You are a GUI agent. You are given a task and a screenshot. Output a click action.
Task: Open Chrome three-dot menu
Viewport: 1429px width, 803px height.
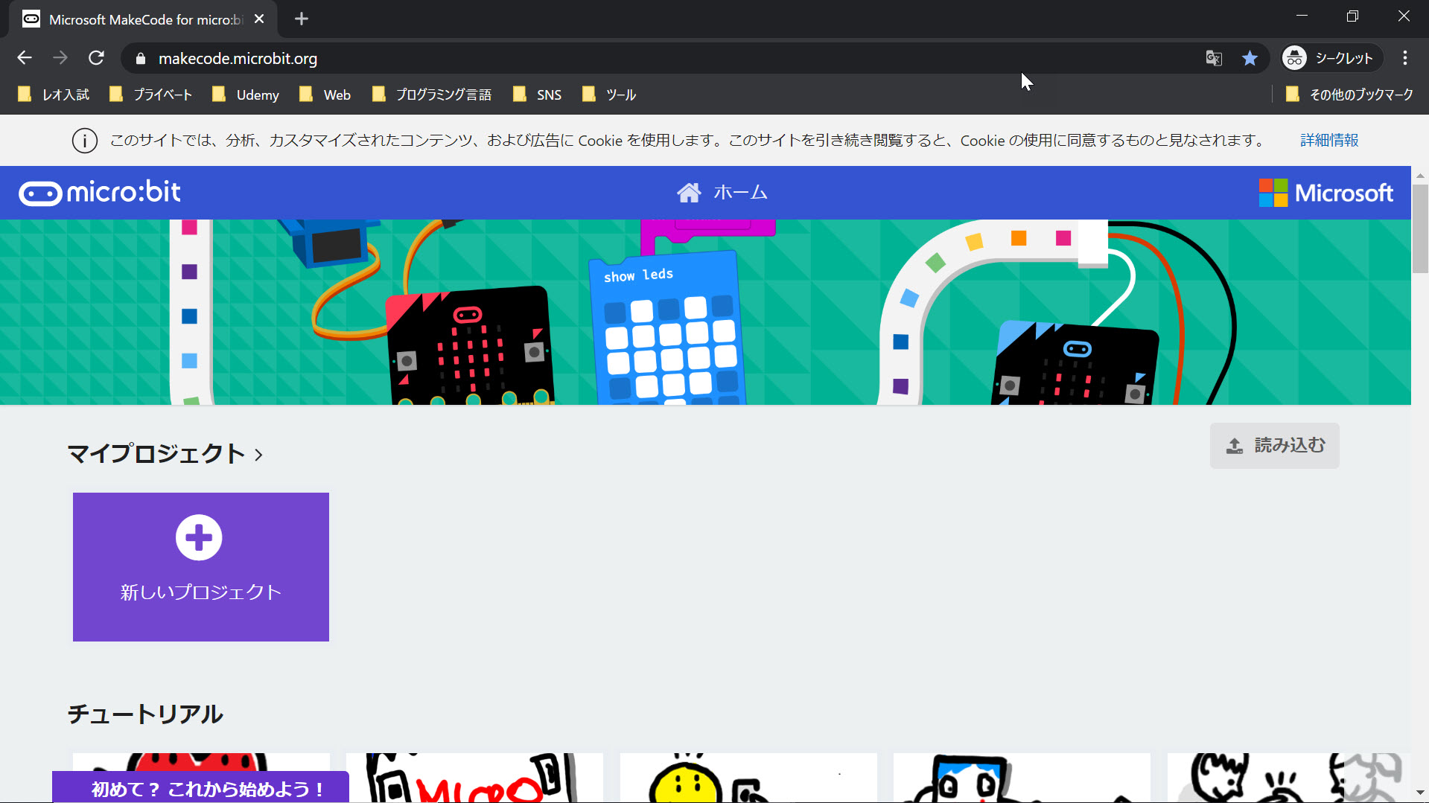tap(1405, 58)
